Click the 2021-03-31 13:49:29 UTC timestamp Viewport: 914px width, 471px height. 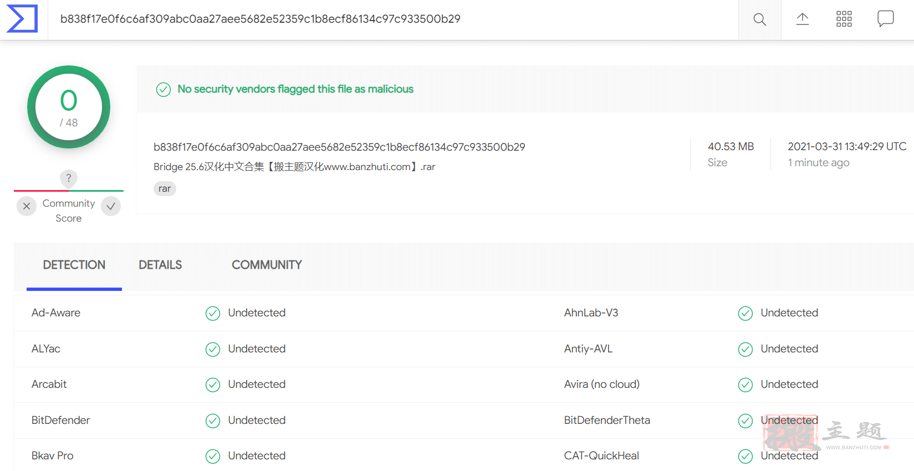847,146
